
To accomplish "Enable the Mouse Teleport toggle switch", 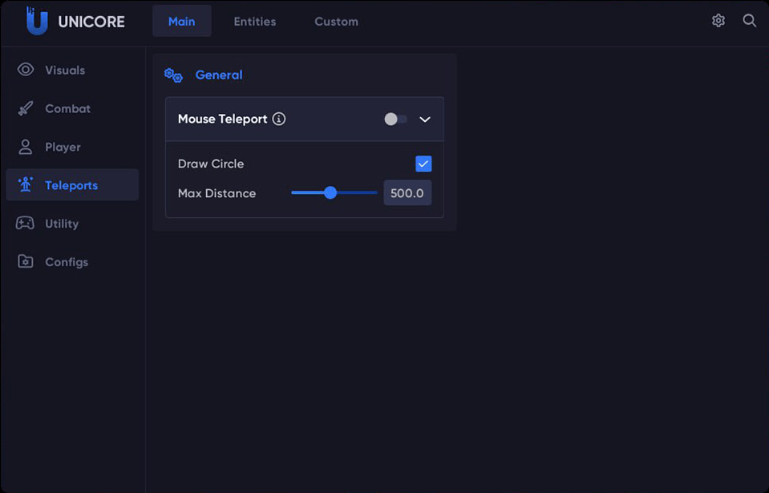I will (395, 118).
